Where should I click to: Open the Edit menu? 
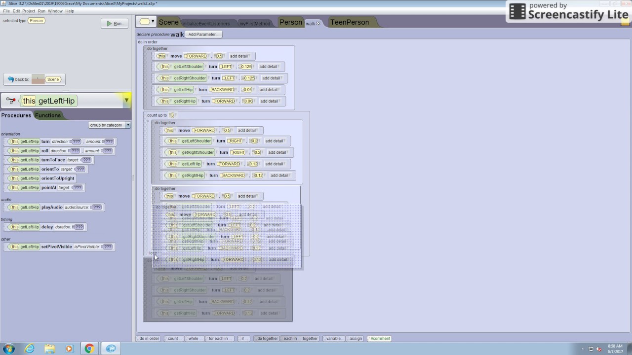coord(16,11)
